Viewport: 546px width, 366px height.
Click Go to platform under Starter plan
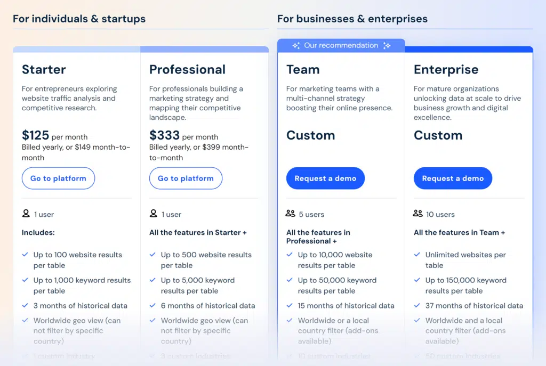pyautogui.click(x=58, y=178)
